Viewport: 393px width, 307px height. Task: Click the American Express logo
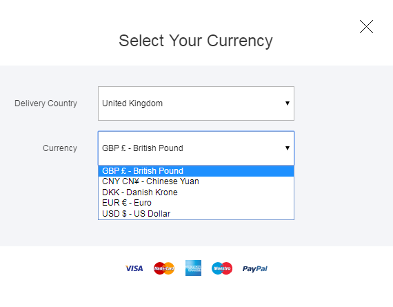click(x=193, y=268)
